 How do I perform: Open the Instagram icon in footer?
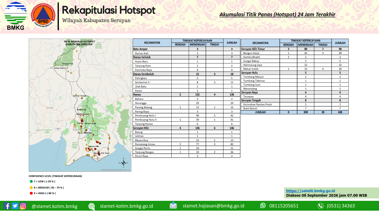(x=23, y=206)
